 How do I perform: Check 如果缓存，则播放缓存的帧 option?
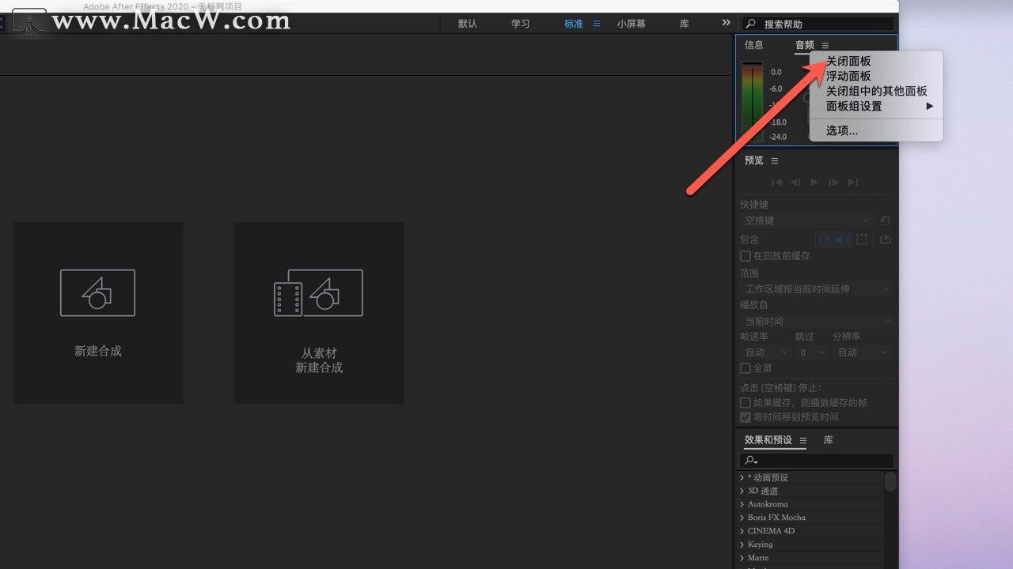[x=746, y=403]
